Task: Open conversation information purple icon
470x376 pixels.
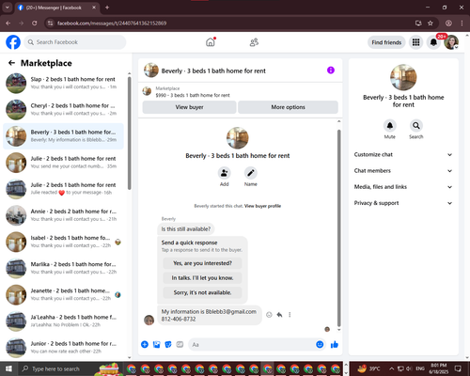Action: tap(331, 70)
